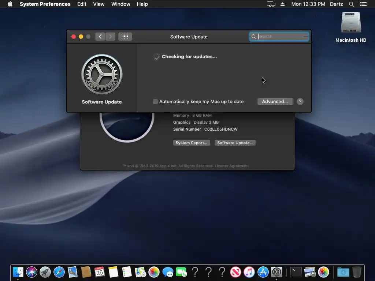Open App Store icon in dock
This screenshot has height=281, width=375.
point(263,272)
